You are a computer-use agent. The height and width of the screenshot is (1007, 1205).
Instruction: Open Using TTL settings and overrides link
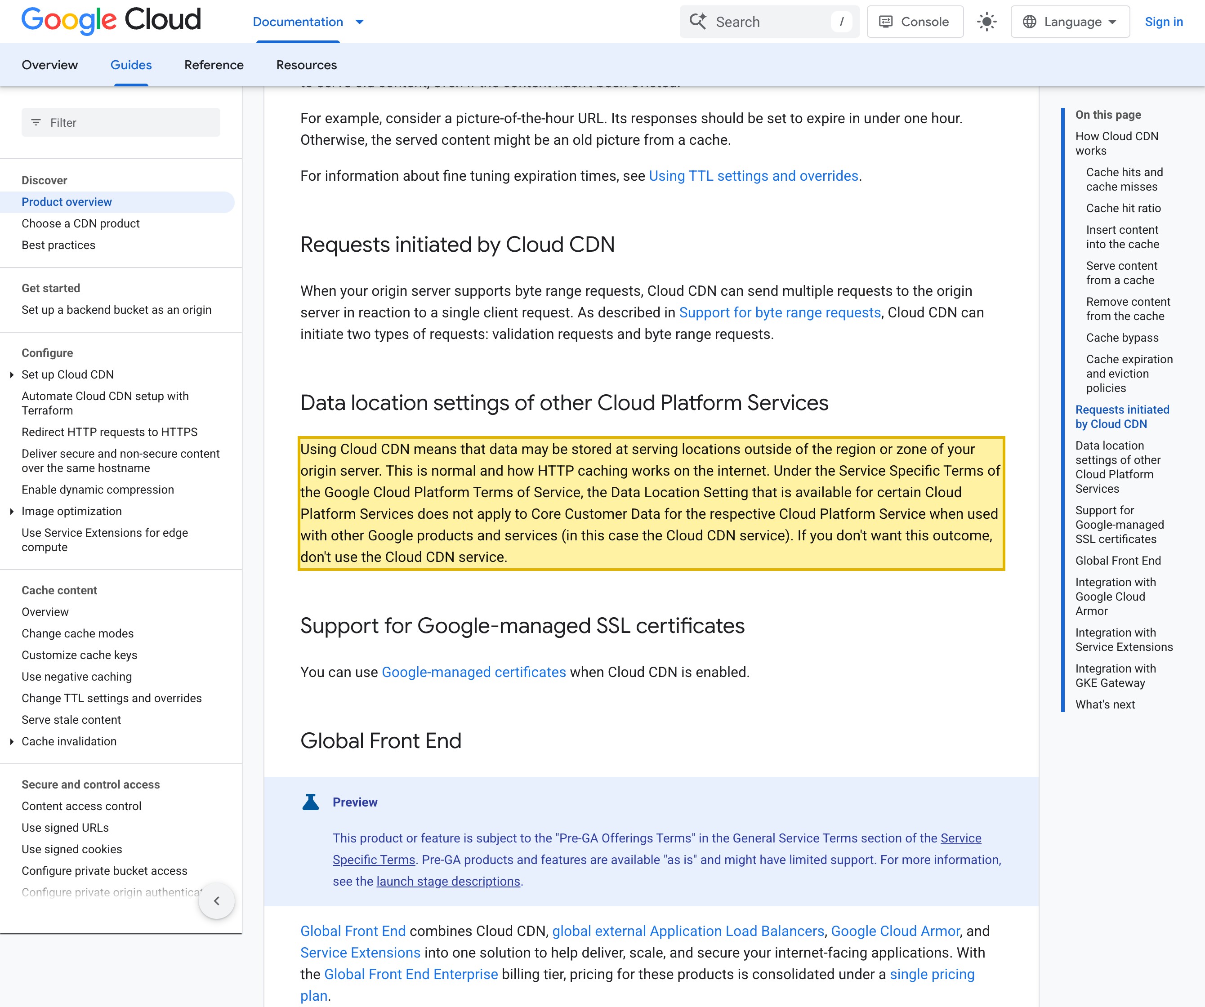(754, 176)
